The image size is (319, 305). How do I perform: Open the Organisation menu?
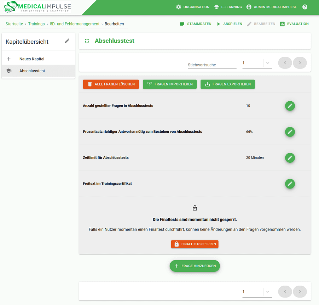pos(192,7)
